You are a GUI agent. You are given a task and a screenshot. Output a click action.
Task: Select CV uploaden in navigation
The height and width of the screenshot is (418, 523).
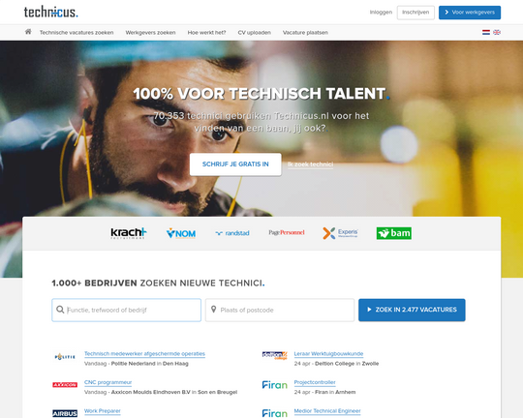tap(254, 32)
